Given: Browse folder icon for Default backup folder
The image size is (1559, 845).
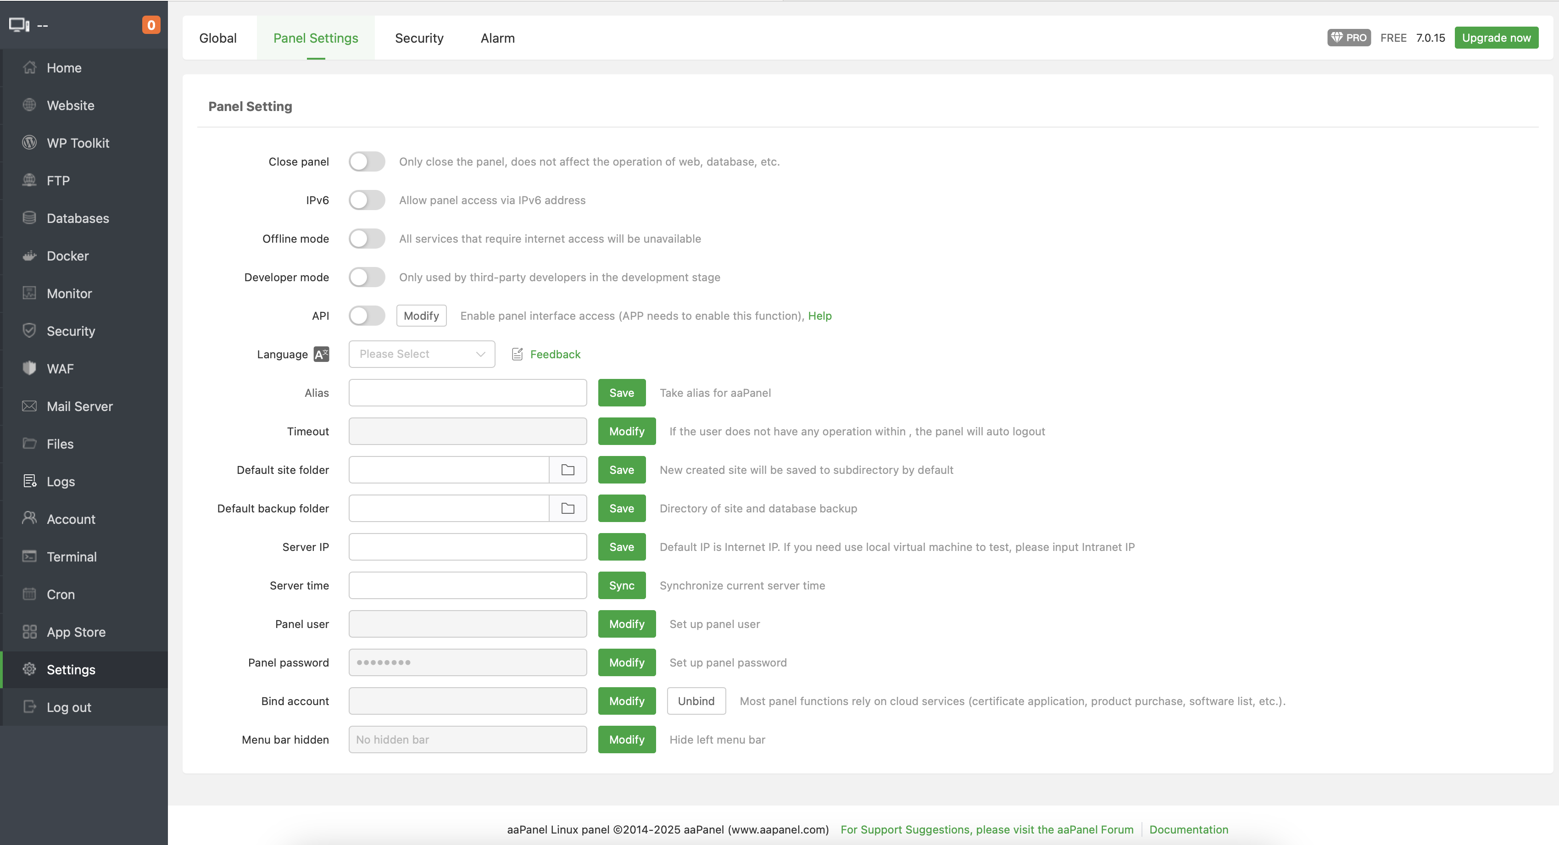Looking at the screenshot, I should pos(567,508).
